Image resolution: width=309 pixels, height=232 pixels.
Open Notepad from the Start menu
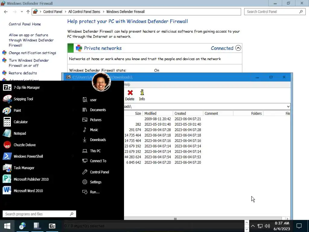tap(14, 133)
